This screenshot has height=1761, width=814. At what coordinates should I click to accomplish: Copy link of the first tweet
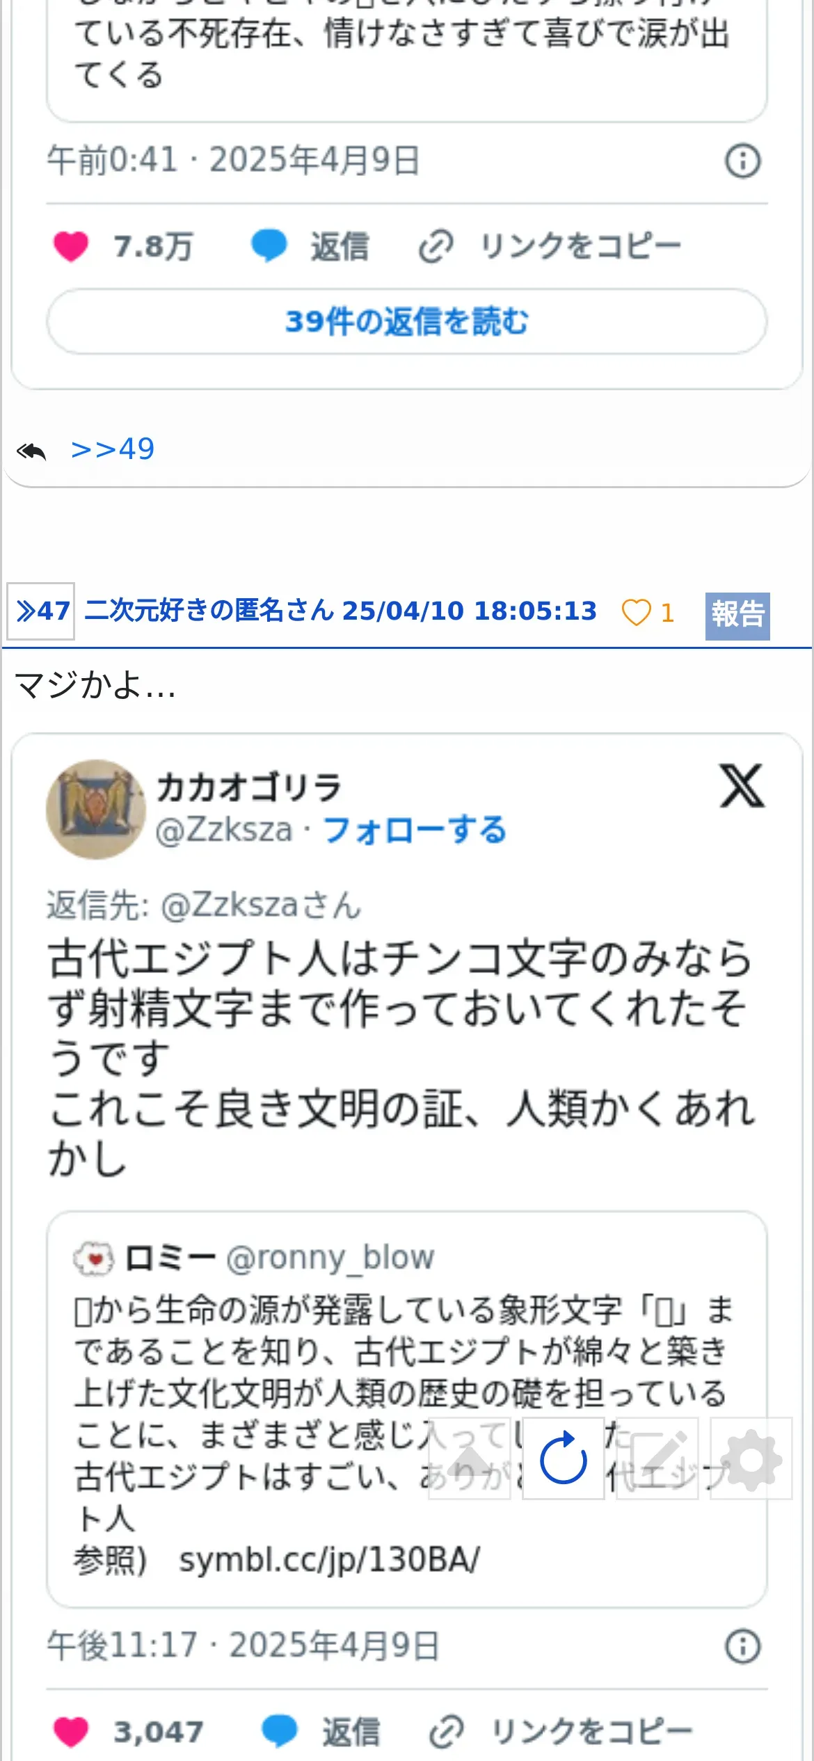(550, 246)
